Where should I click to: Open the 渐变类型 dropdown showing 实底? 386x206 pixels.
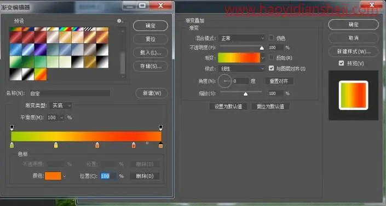pos(61,105)
